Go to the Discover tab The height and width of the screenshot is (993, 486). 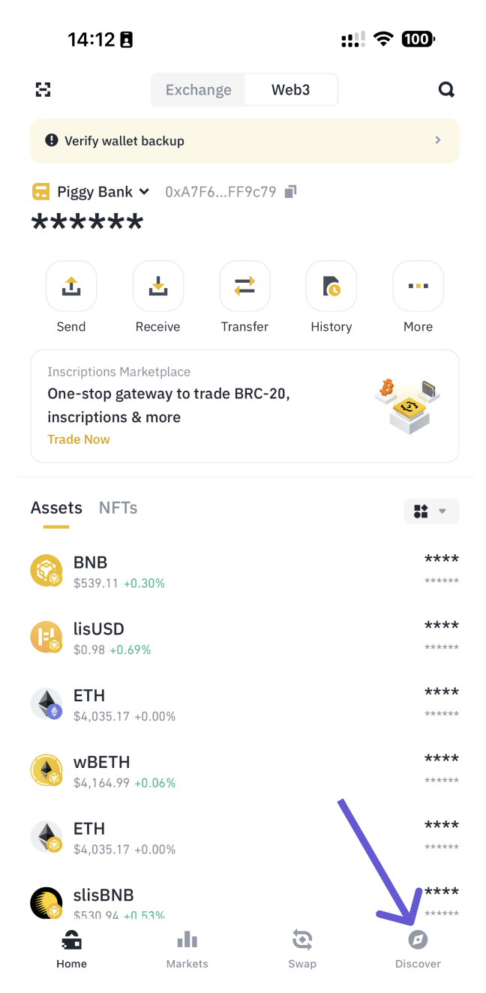click(x=418, y=948)
